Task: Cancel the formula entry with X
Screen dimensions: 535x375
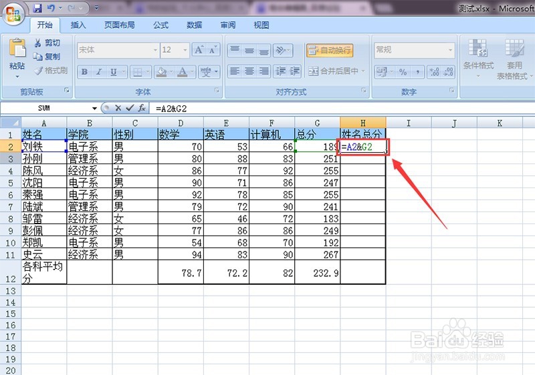Action: (x=118, y=108)
